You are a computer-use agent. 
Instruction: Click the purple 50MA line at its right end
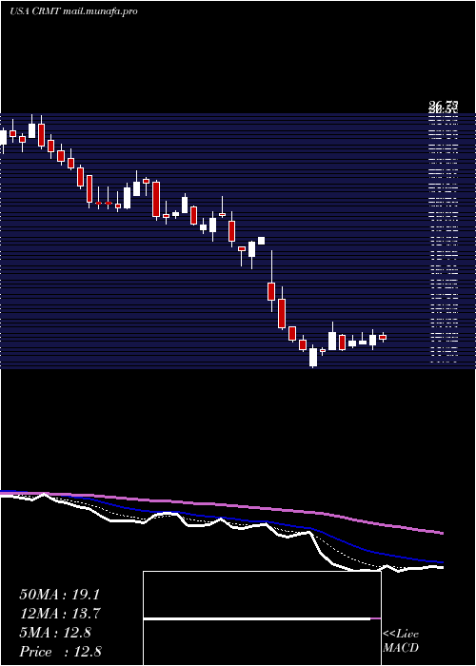click(441, 532)
